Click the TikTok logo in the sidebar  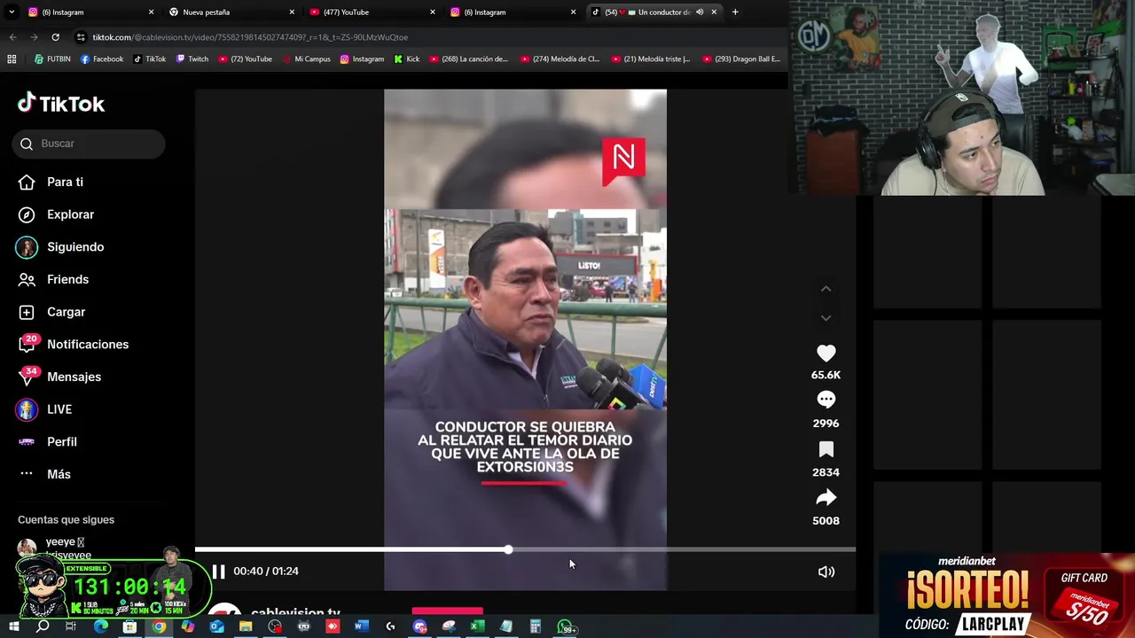(61, 104)
